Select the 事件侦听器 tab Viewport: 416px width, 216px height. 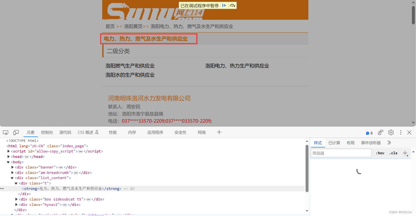click(x=371, y=143)
